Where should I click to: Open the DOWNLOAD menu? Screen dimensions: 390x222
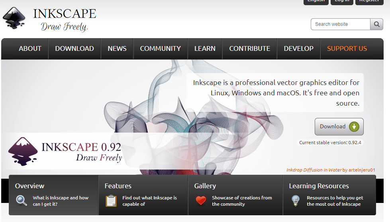point(74,48)
